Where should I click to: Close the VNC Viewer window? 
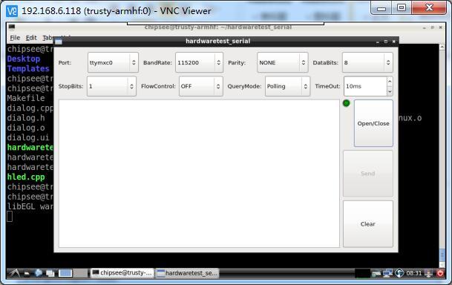(x=430, y=8)
